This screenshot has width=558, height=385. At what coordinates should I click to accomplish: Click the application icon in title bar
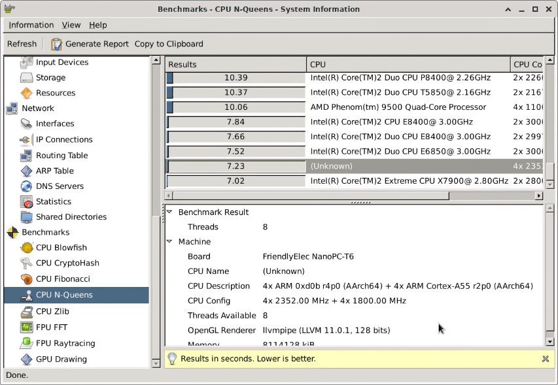point(10,9)
